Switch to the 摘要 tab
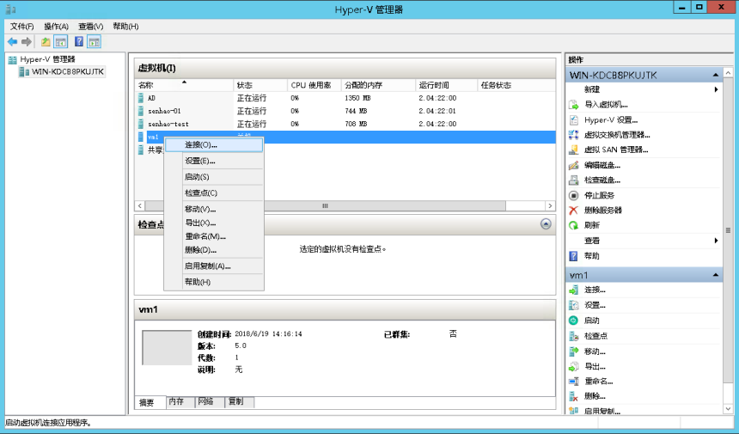The height and width of the screenshot is (434, 739). pos(150,402)
